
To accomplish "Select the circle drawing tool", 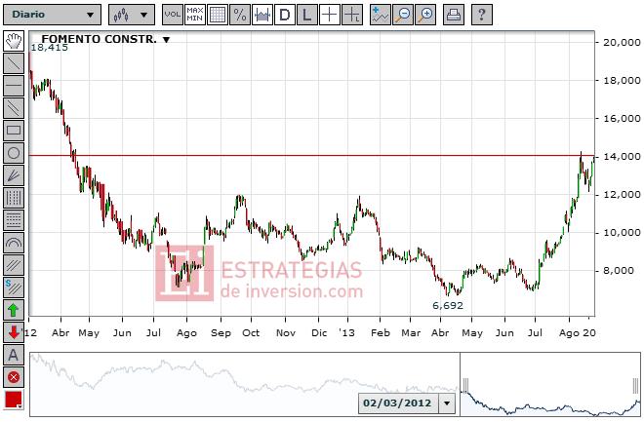I will tap(14, 153).
